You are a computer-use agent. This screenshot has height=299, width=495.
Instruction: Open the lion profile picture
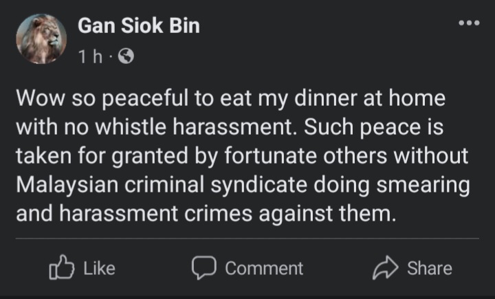[x=41, y=39]
